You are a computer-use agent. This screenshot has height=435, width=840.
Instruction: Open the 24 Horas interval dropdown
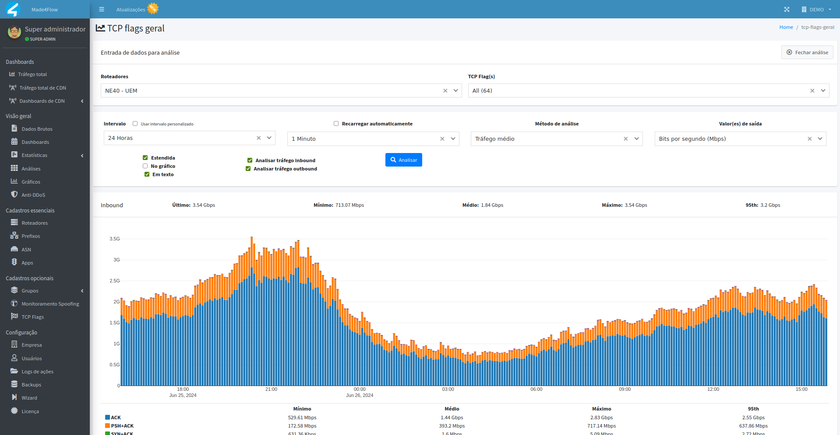190,138
